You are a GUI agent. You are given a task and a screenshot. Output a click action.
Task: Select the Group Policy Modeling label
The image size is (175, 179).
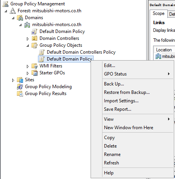[48, 87]
